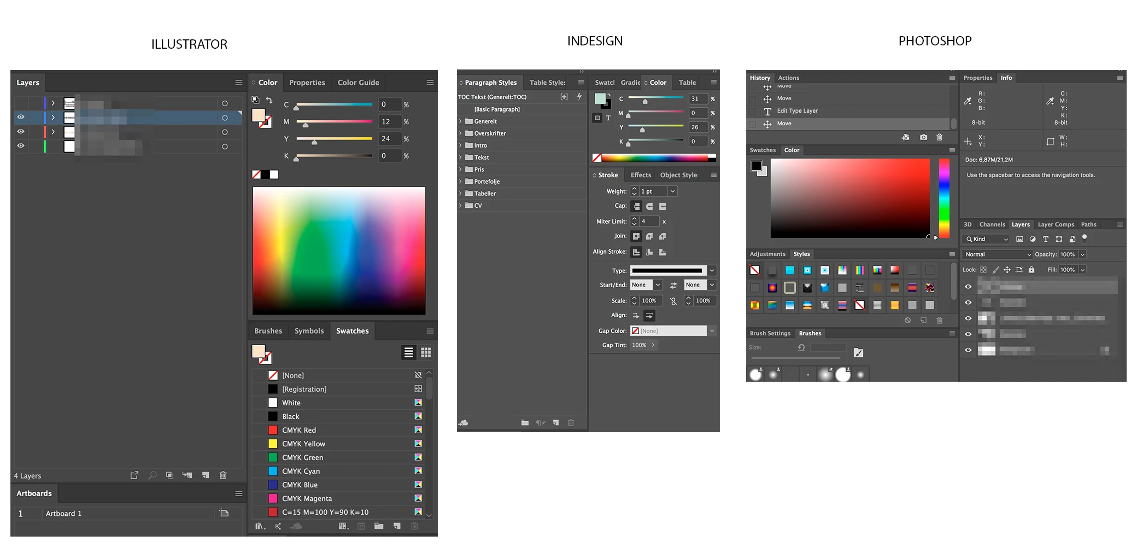The image size is (1137, 547).
Task: Select list view icon in Illustrator Swatches
Action: [408, 353]
